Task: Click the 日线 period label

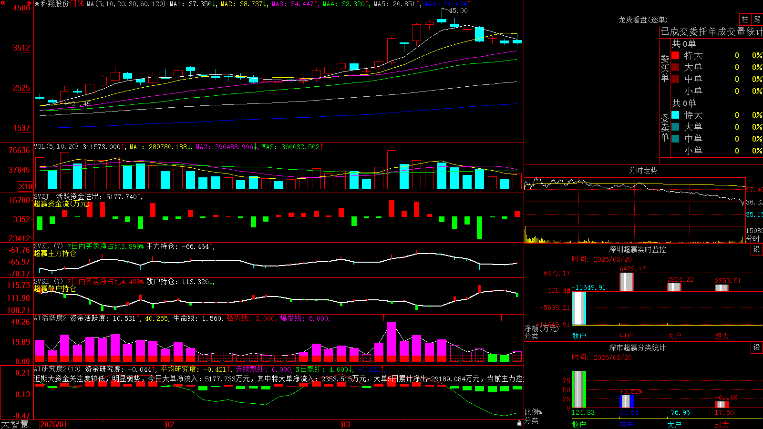Action: click(x=77, y=4)
